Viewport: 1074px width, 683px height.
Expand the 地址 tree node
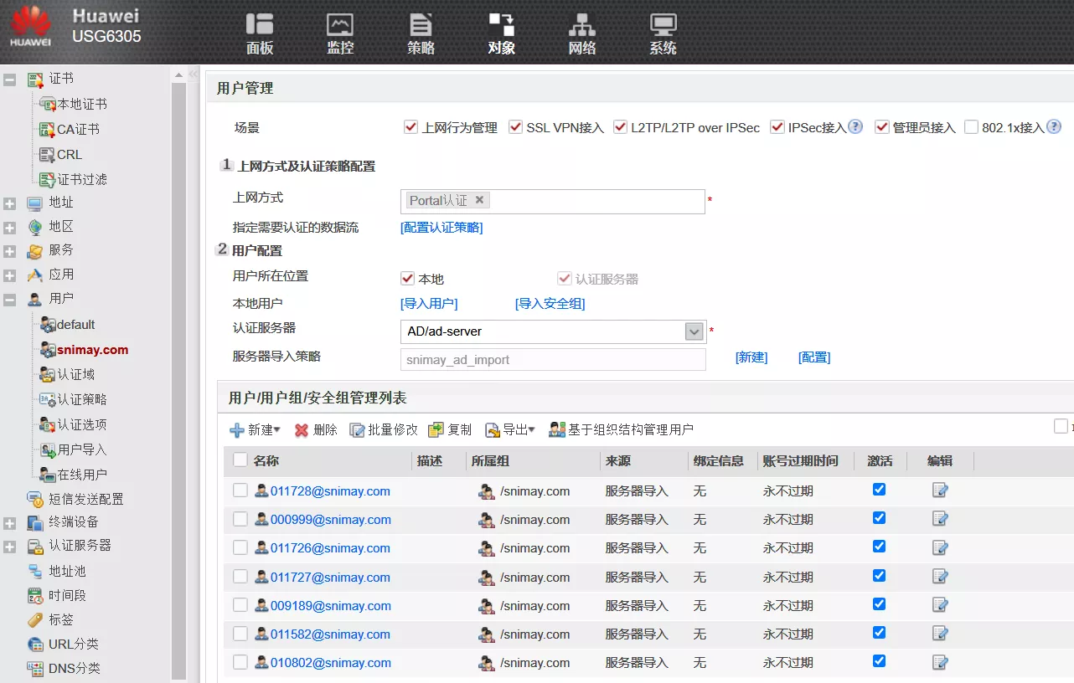pyautogui.click(x=10, y=203)
